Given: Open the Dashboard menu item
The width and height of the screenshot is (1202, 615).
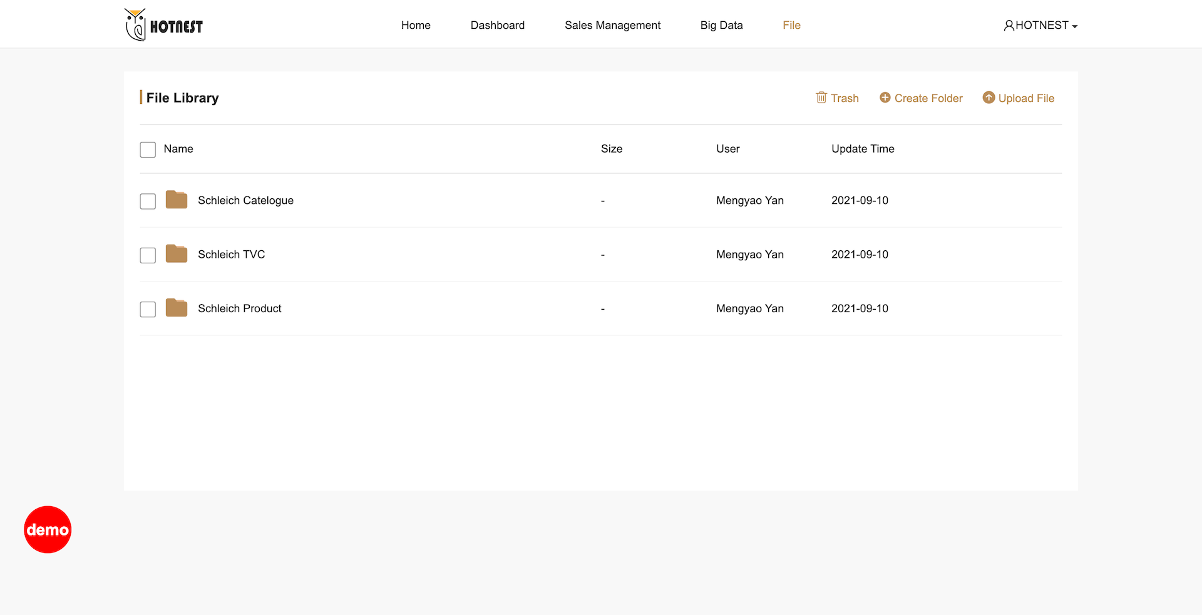Looking at the screenshot, I should click(x=498, y=26).
